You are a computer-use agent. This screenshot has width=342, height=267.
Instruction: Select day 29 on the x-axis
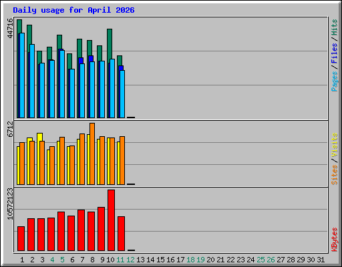pos(301,260)
